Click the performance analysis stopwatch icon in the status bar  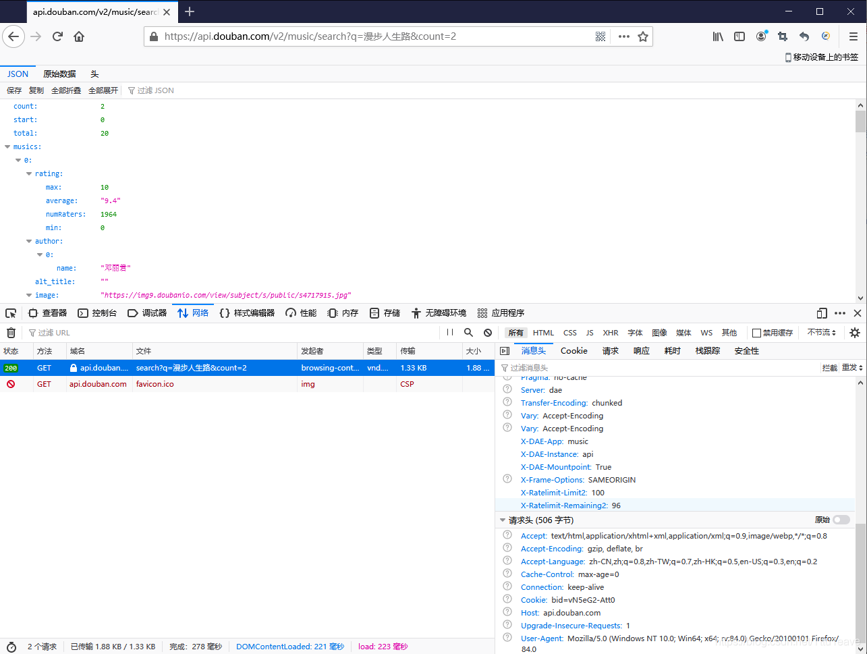(11, 647)
